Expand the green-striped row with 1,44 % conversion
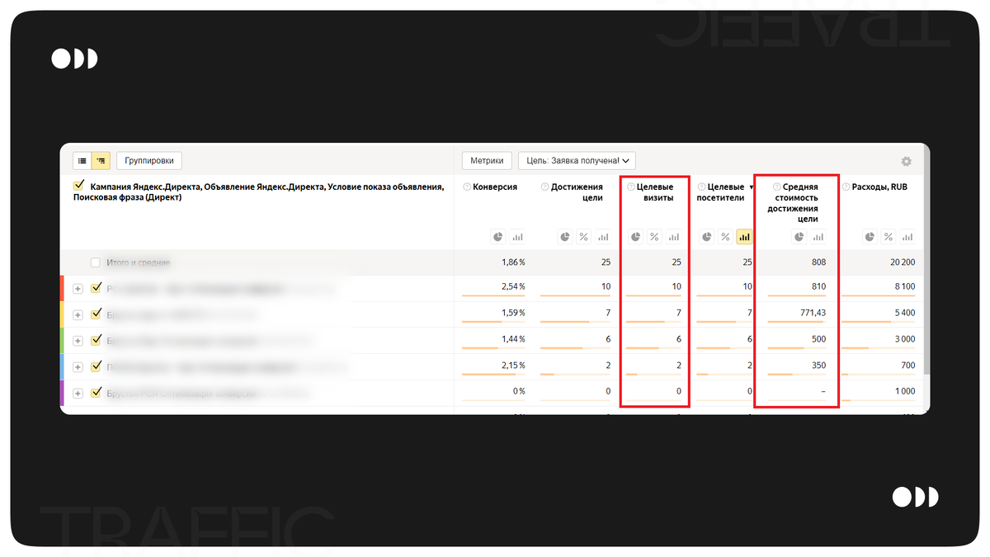 click(x=78, y=341)
